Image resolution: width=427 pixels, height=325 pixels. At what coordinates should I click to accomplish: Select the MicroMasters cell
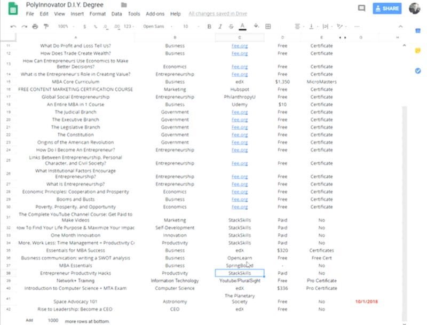(321, 82)
